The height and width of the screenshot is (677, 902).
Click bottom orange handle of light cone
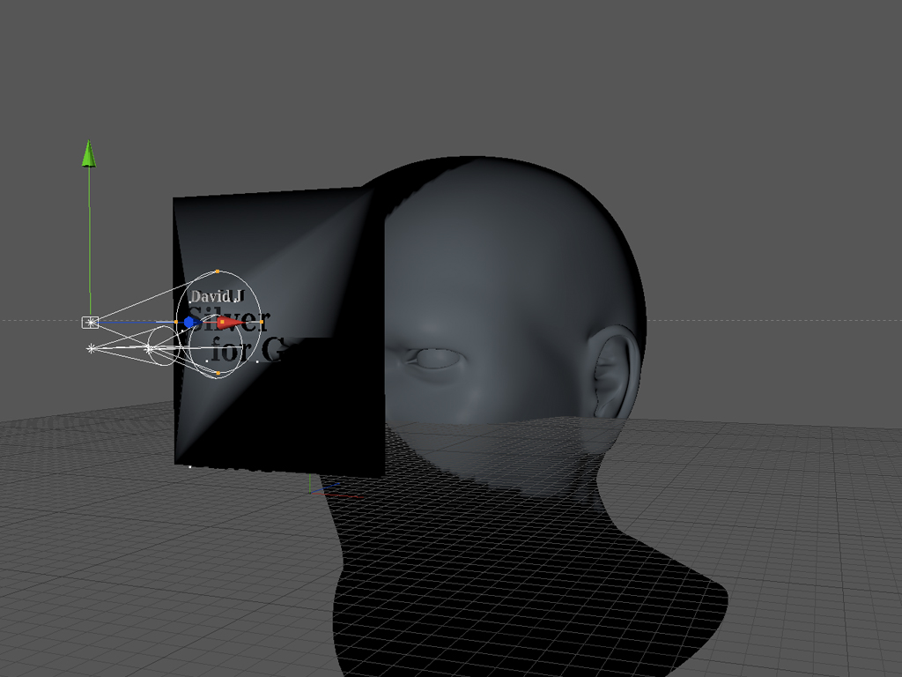(218, 373)
